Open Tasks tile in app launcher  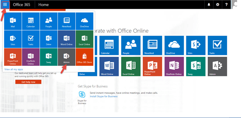click(x=31, y=39)
